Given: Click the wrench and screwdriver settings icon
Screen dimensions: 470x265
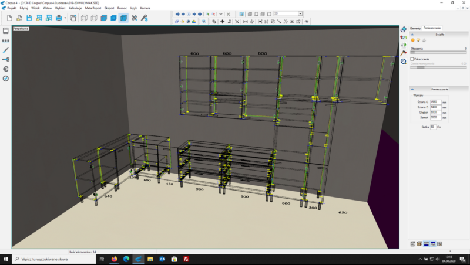Looking at the screenshot, I should (x=134, y=18).
